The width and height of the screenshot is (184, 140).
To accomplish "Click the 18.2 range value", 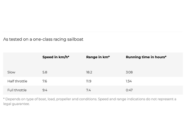I will click(89, 72).
